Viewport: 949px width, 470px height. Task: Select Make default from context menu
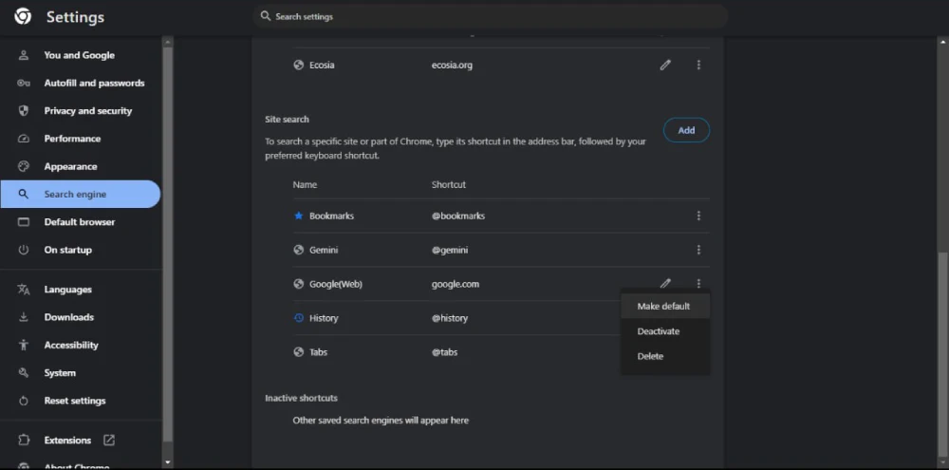coord(663,307)
